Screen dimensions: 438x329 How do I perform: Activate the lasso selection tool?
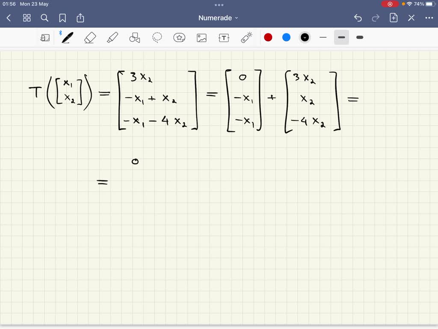pyautogui.click(x=157, y=37)
